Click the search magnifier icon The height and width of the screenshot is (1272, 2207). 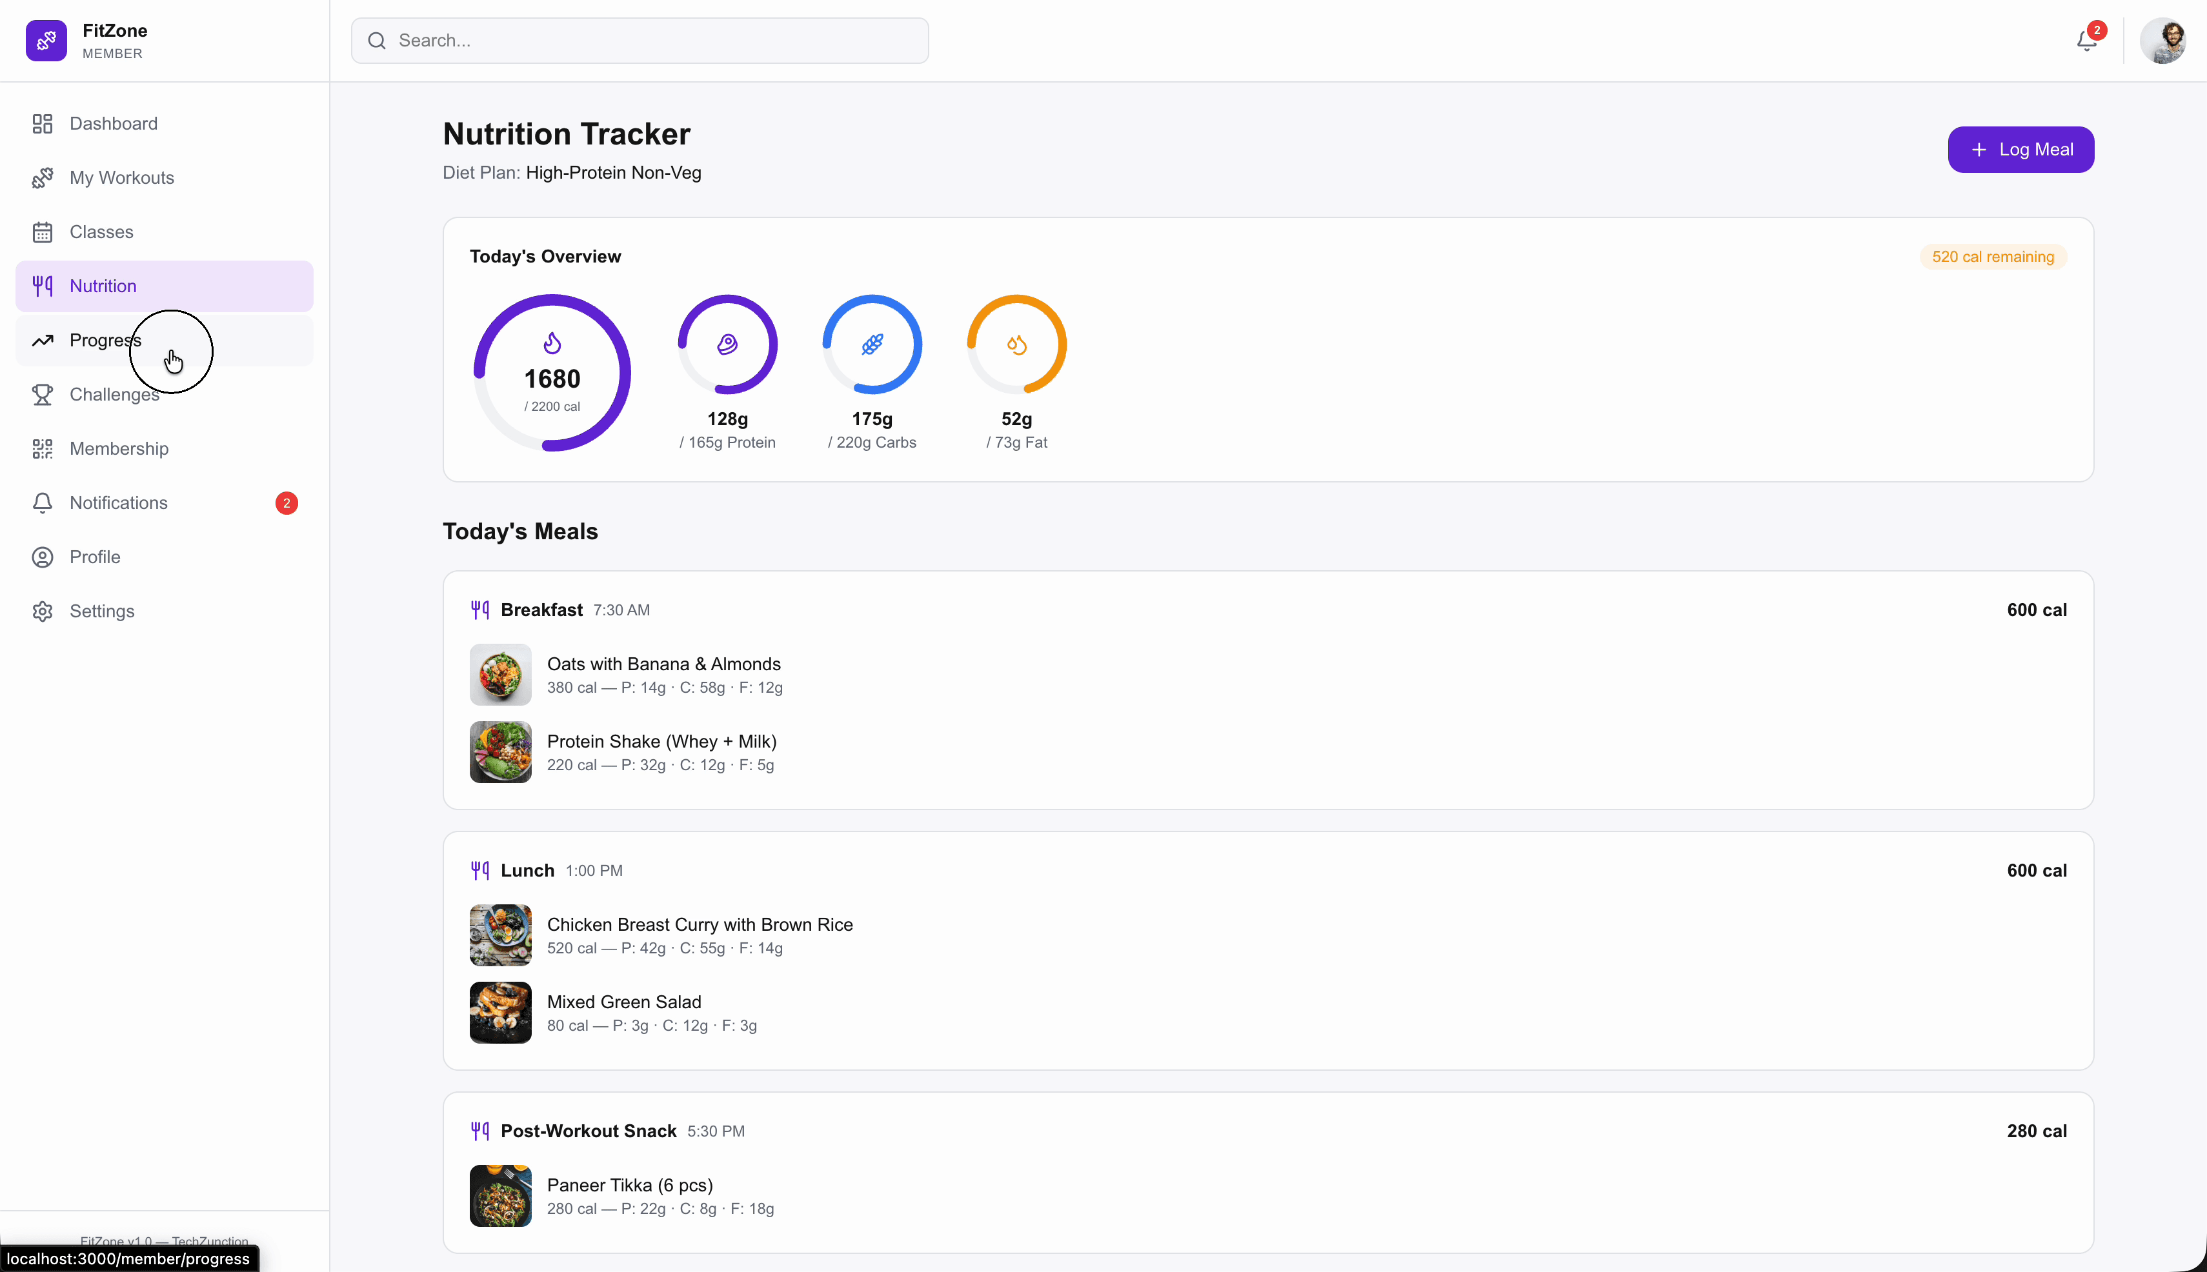tap(376, 40)
